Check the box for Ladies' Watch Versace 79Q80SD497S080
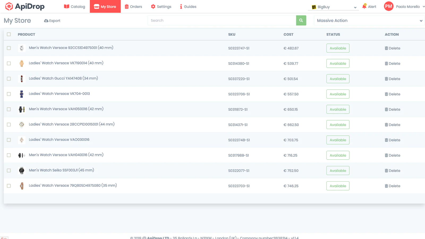Viewport: 425px width, 239px height. [9, 186]
